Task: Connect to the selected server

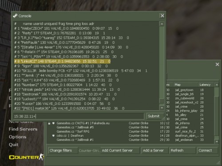Action: [207, 151]
